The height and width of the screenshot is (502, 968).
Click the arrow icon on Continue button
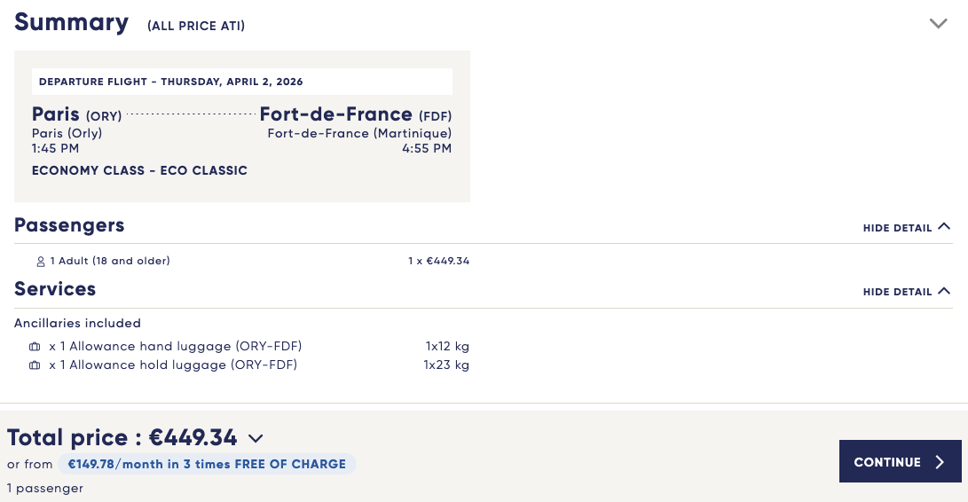pos(940,462)
